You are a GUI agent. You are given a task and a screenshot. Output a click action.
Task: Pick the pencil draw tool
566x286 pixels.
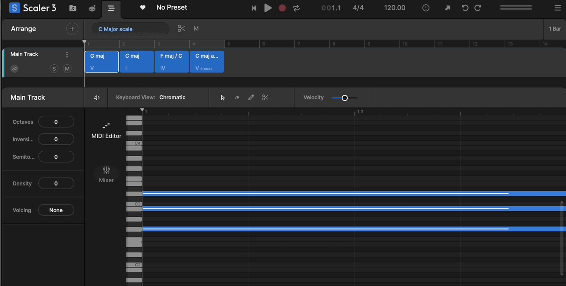251,98
